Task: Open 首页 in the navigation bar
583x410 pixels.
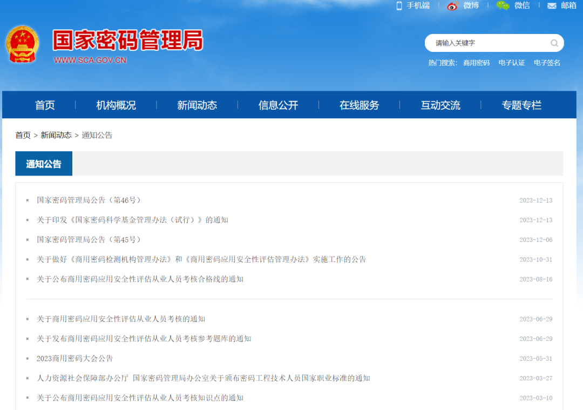Action: [45, 105]
